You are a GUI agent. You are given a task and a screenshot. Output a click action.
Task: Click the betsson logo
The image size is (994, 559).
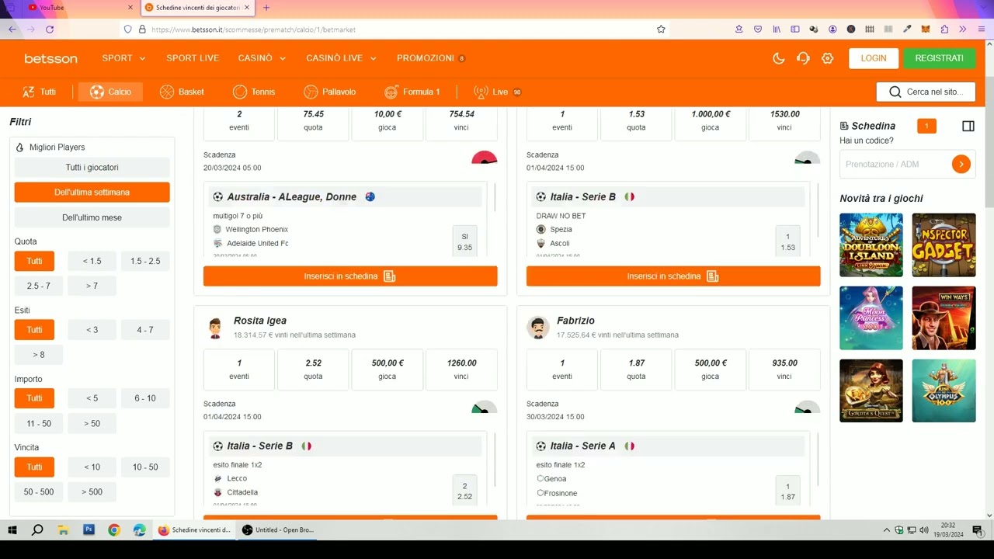click(50, 58)
